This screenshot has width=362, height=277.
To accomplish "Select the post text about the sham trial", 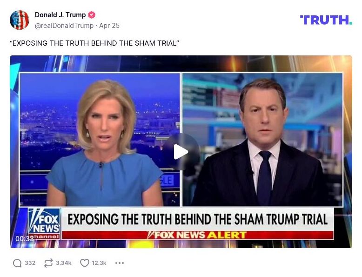I will click(94, 43).
